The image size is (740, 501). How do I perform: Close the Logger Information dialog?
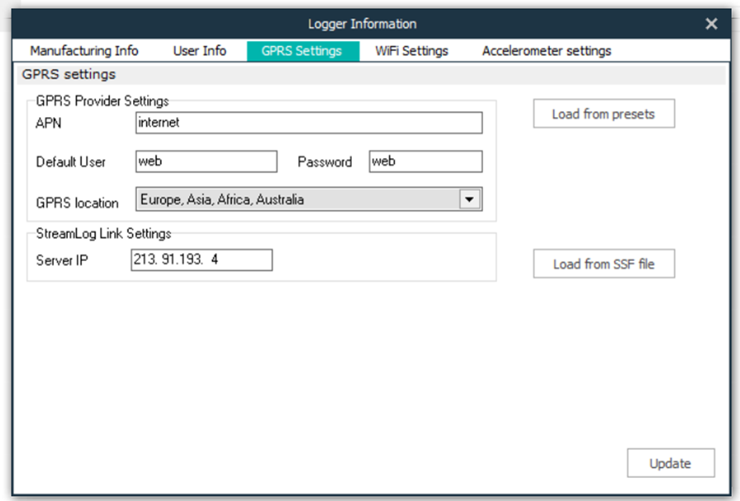click(x=711, y=24)
